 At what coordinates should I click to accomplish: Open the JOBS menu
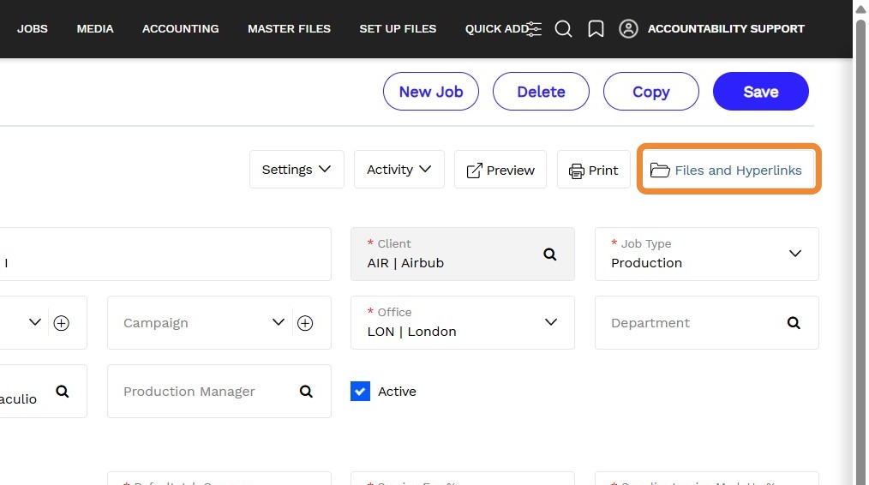point(33,29)
